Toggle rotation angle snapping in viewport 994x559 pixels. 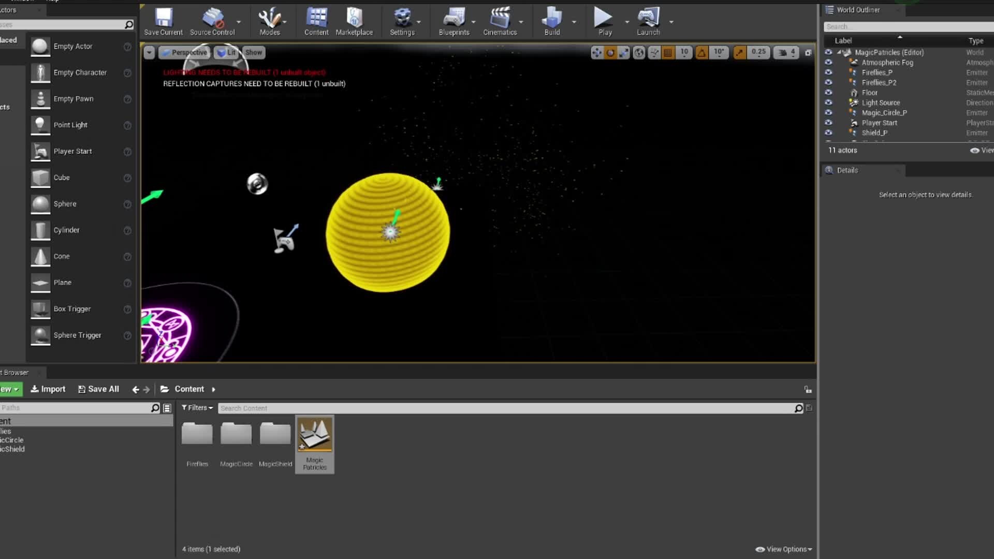coord(702,52)
